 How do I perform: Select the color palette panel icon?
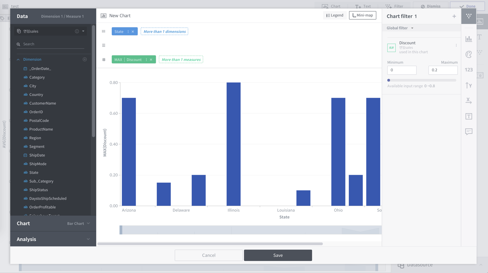(469, 54)
